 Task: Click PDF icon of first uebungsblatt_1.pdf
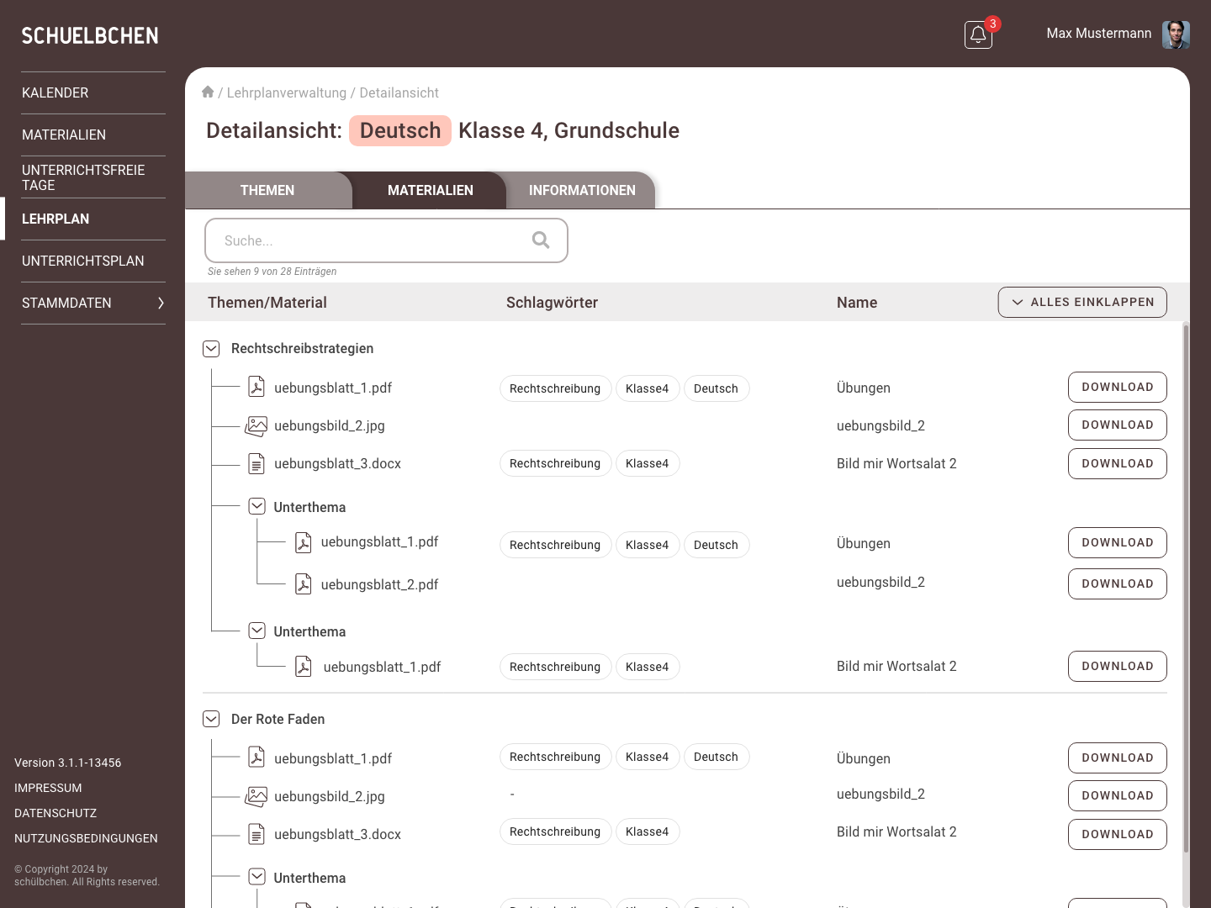click(256, 387)
